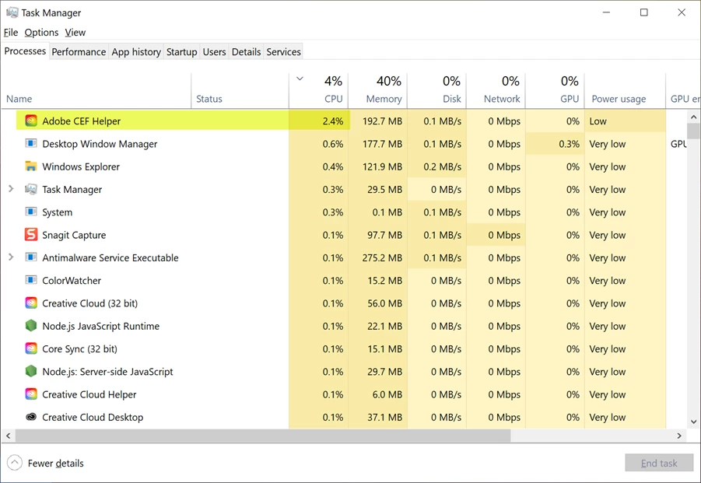Viewport: 701px width, 483px height.
Task: Click the Low power usage value
Action: click(598, 121)
